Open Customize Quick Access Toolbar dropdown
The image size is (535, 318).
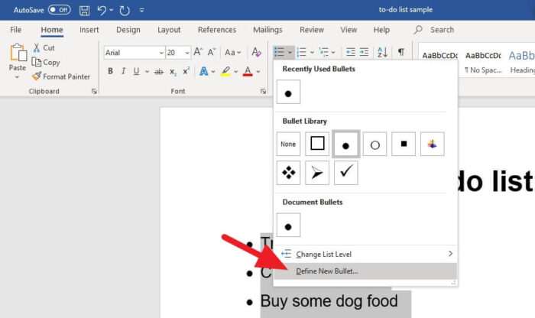(142, 10)
